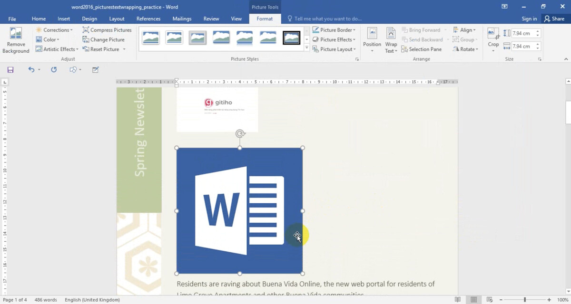Select the black-framed picture style thumbnail
The image size is (571, 304).
click(x=292, y=38)
